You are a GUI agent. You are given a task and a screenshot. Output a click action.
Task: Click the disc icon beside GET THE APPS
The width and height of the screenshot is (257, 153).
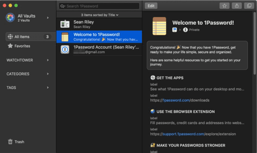tap(153, 78)
